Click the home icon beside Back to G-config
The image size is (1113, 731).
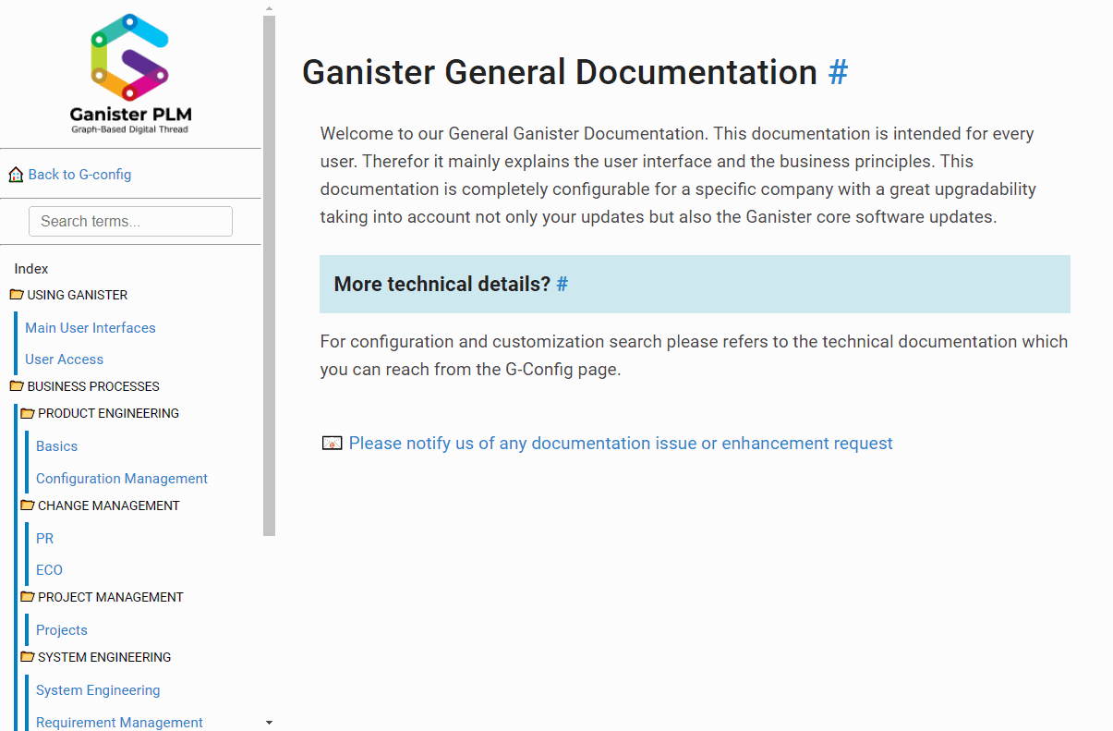[x=16, y=175]
